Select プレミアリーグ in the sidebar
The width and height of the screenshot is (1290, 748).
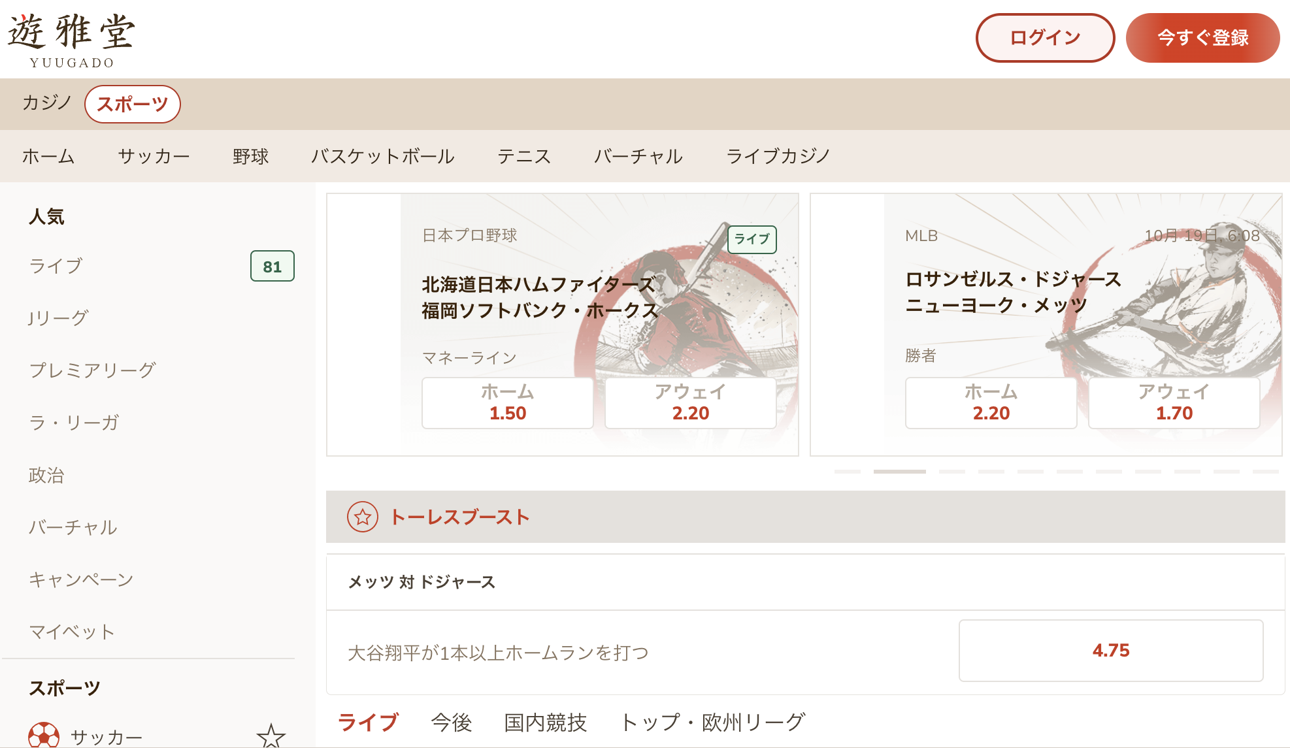(92, 370)
